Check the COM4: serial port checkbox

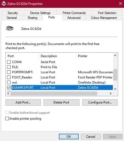pos(9,62)
